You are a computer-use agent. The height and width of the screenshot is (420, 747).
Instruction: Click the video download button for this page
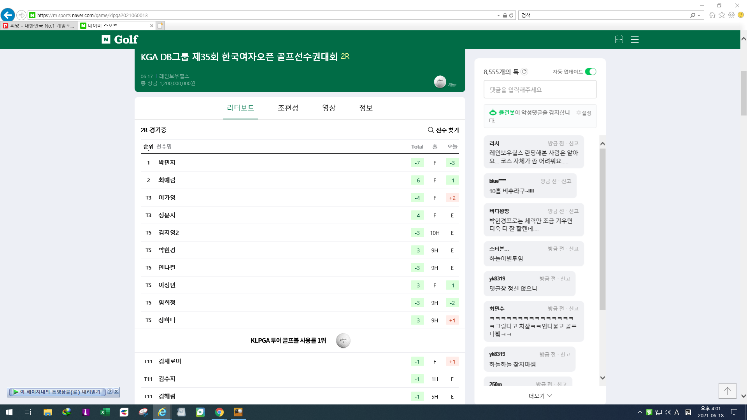pyautogui.click(x=57, y=392)
